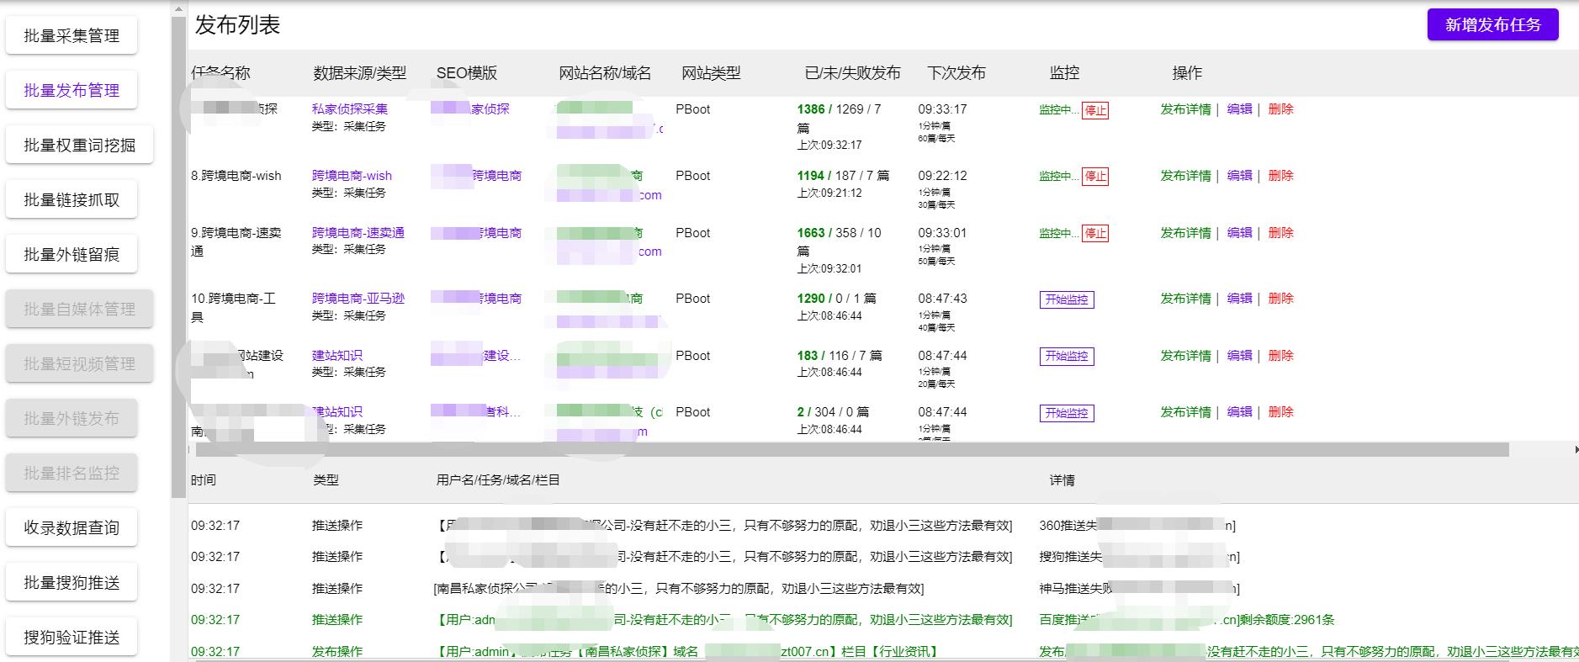Image resolution: width=1579 pixels, height=662 pixels.
Task: Click the 新增发布任务 button
Action: coord(1492,25)
